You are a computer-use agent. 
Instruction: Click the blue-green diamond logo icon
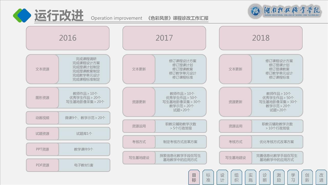point(22,15)
